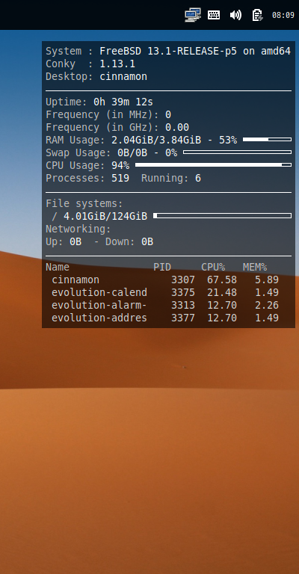This screenshot has width=299, height=574.
Task: Select the evolution-addres process row
Action: [165, 318]
